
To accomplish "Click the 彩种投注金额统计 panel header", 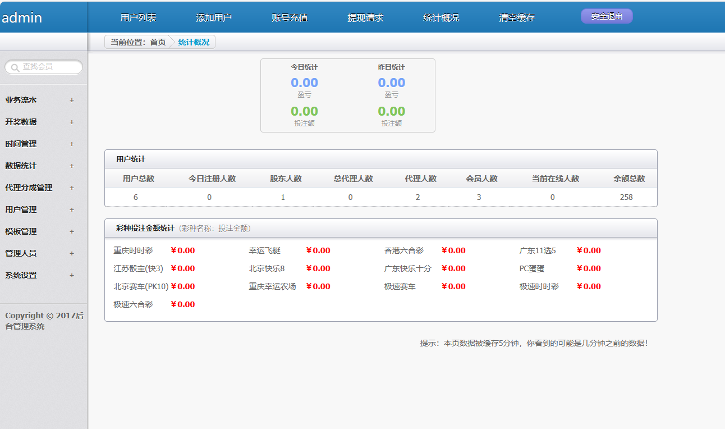I will point(380,229).
